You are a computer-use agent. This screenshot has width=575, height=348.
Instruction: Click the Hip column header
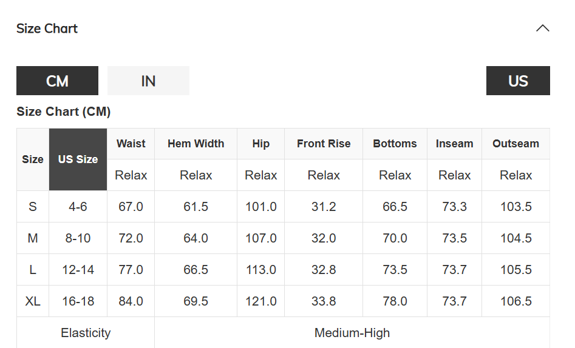click(260, 144)
